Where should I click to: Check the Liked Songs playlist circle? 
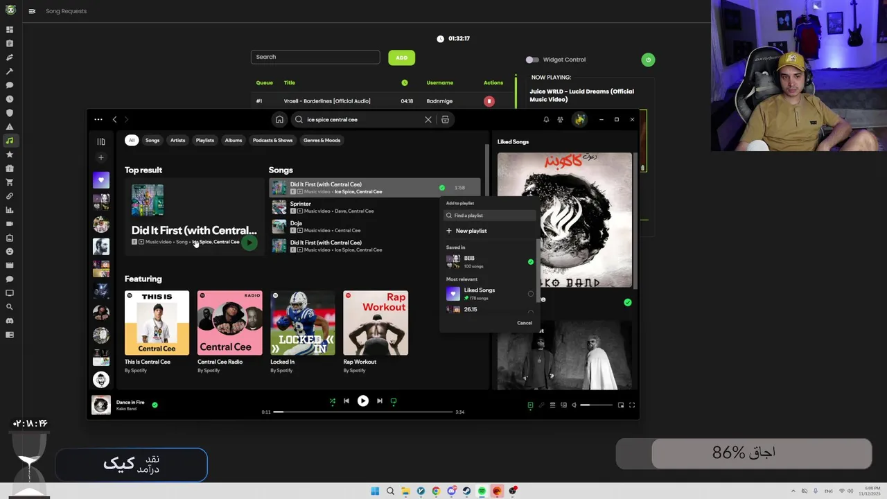tap(531, 294)
